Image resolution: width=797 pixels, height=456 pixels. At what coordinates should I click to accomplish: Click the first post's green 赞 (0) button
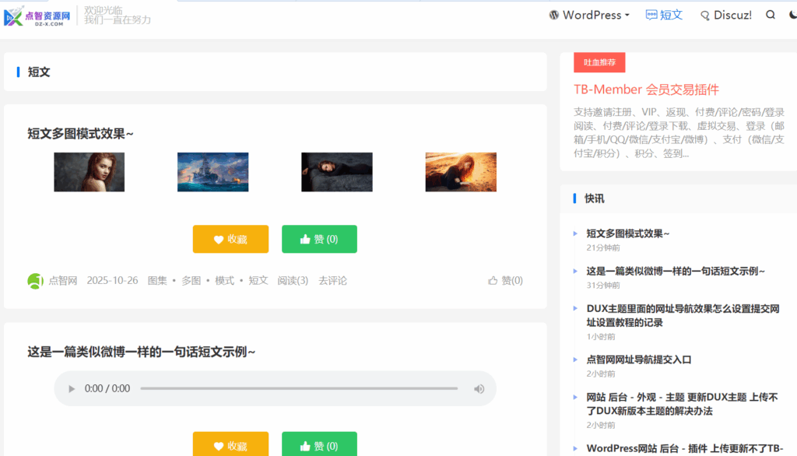(x=319, y=239)
